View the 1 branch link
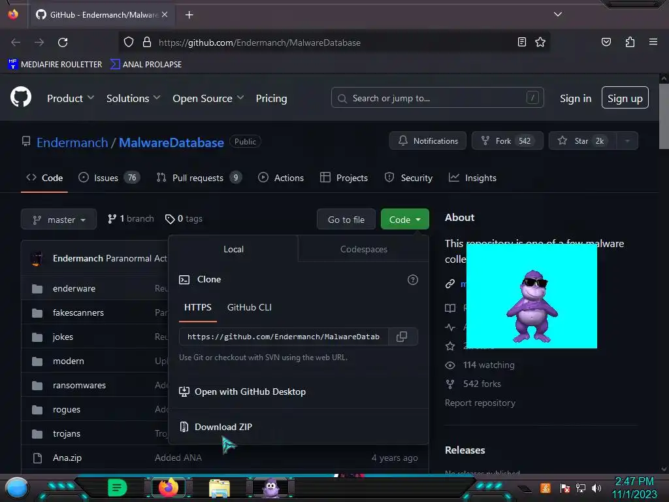Screen dimensions: 669x502 pos(131,218)
